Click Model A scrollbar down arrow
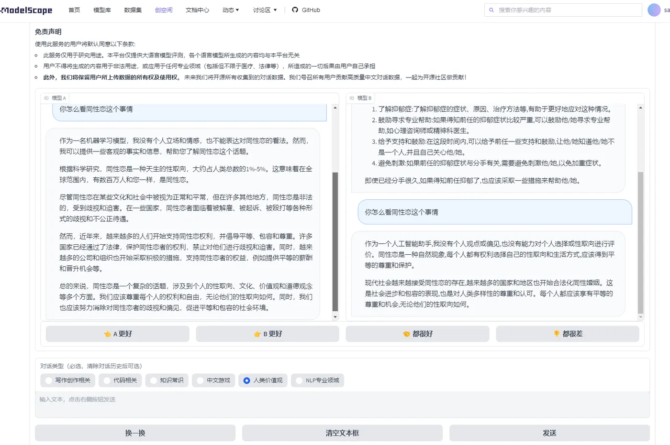 pos(335,317)
